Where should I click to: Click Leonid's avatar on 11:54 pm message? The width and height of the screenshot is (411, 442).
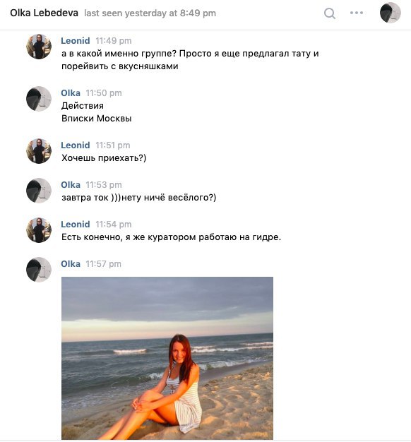[x=39, y=230]
